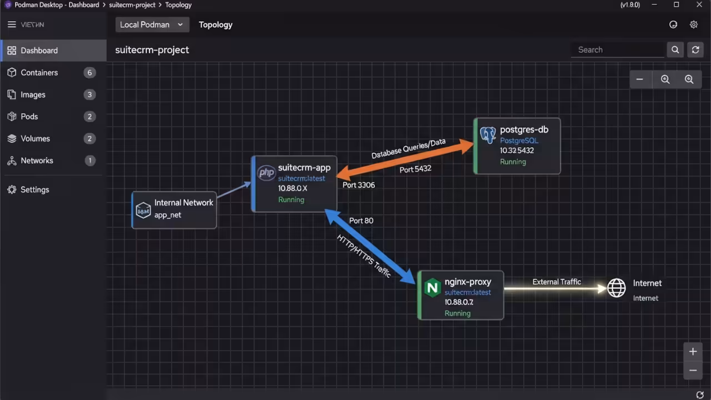711x400 pixels.
Task: Click suitecrm-project in the title breadcrumb
Action: pyautogui.click(x=133, y=4)
